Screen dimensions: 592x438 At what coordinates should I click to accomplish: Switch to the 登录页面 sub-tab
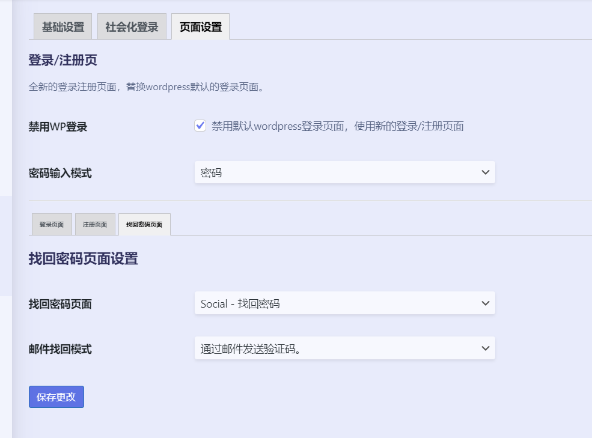point(52,225)
